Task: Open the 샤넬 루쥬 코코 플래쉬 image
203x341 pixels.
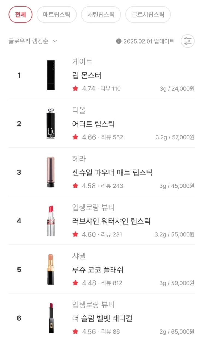Action: [51, 270]
